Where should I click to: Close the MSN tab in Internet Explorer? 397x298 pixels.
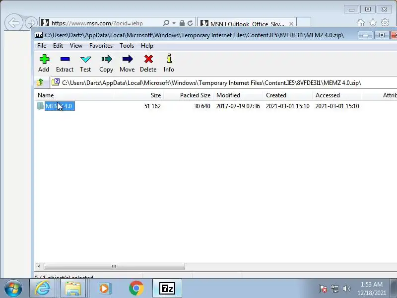[291, 23]
